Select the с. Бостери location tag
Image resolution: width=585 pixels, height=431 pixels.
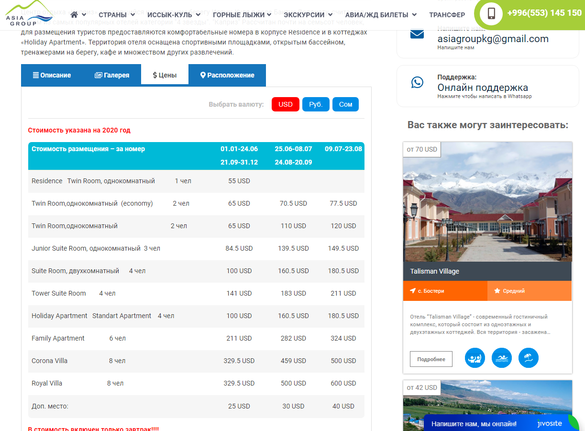pos(445,291)
